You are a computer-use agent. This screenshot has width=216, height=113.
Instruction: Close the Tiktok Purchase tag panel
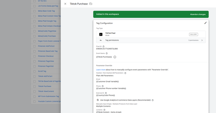(65, 4)
